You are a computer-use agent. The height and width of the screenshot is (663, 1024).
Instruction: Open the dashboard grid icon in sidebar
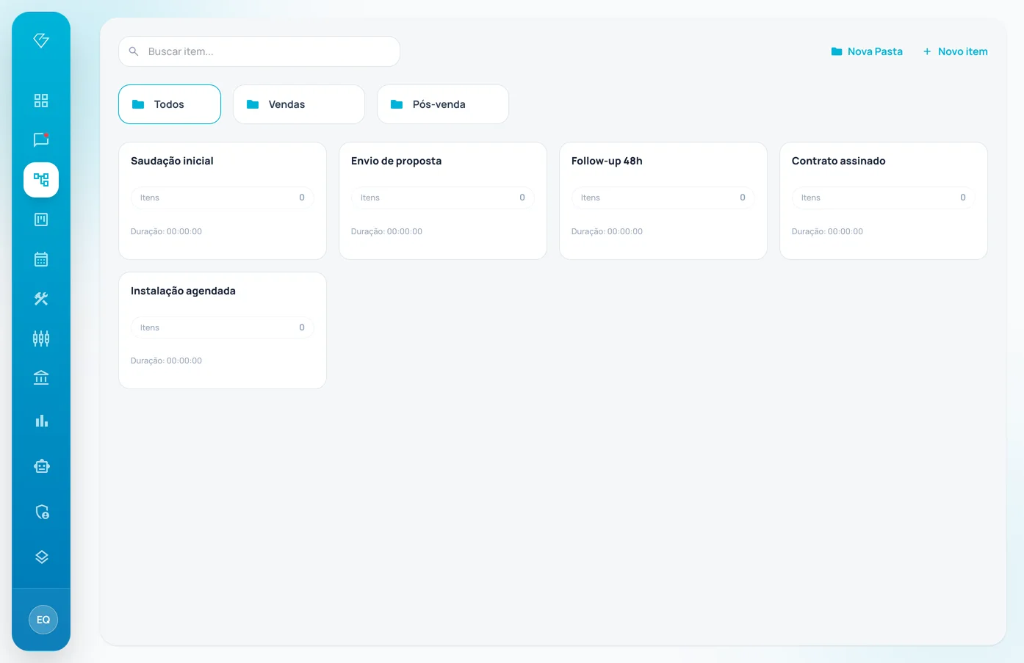point(41,101)
